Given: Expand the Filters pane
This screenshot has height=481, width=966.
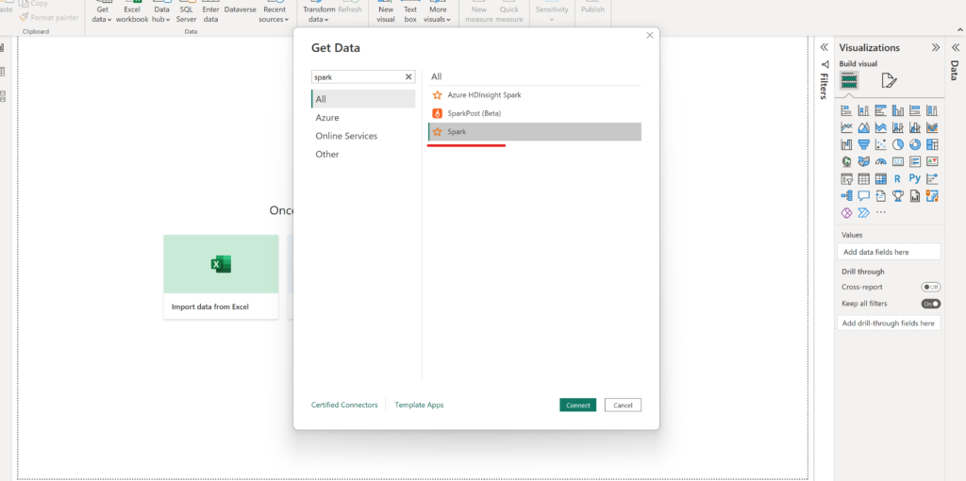Looking at the screenshot, I should click(824, 47).
